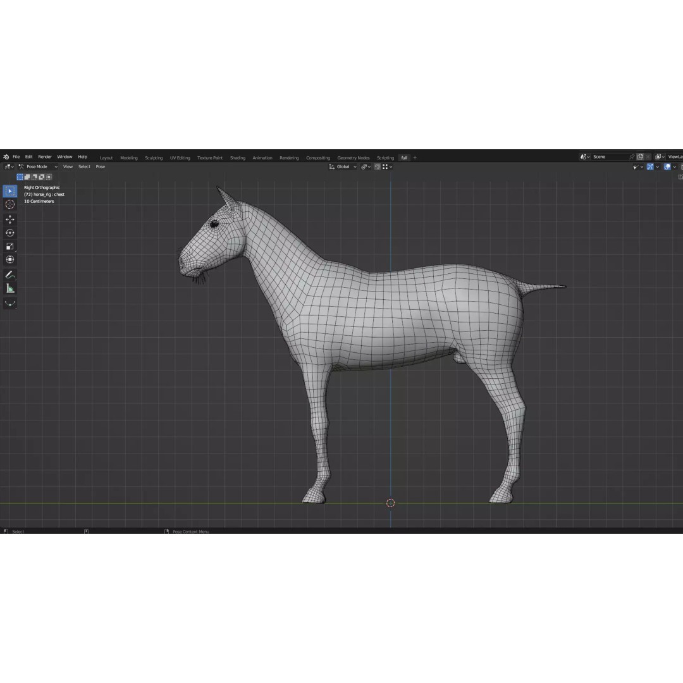Click the '(72) horse_rig : chest' text
Viewport: 683px width, 683px height.
coord(44,195)
